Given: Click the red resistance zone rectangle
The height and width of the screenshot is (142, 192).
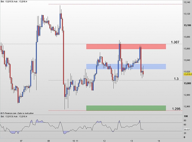Looking at the screenshot, I should (126, 46).
